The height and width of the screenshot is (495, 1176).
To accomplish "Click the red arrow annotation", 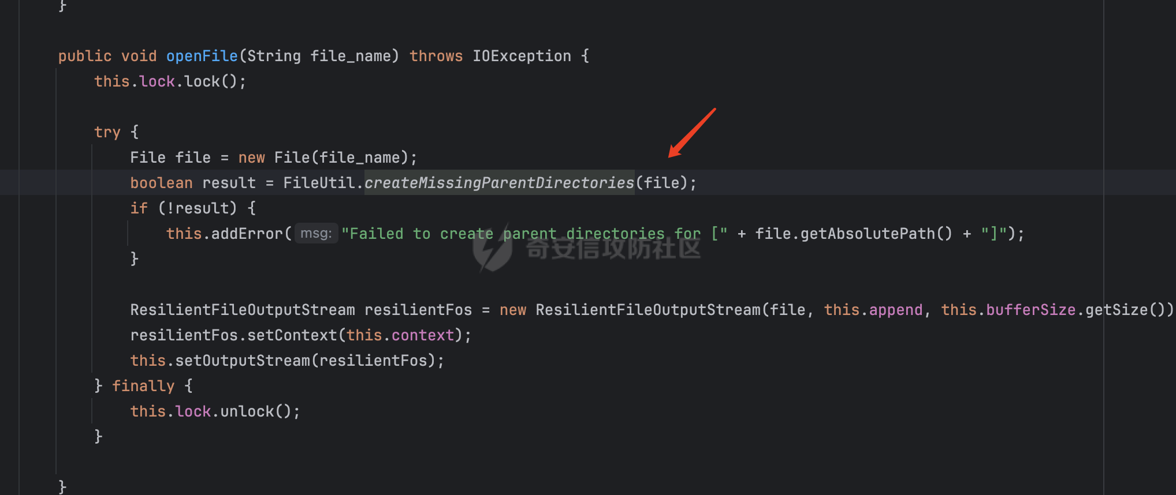I will (x=692, y=133).
